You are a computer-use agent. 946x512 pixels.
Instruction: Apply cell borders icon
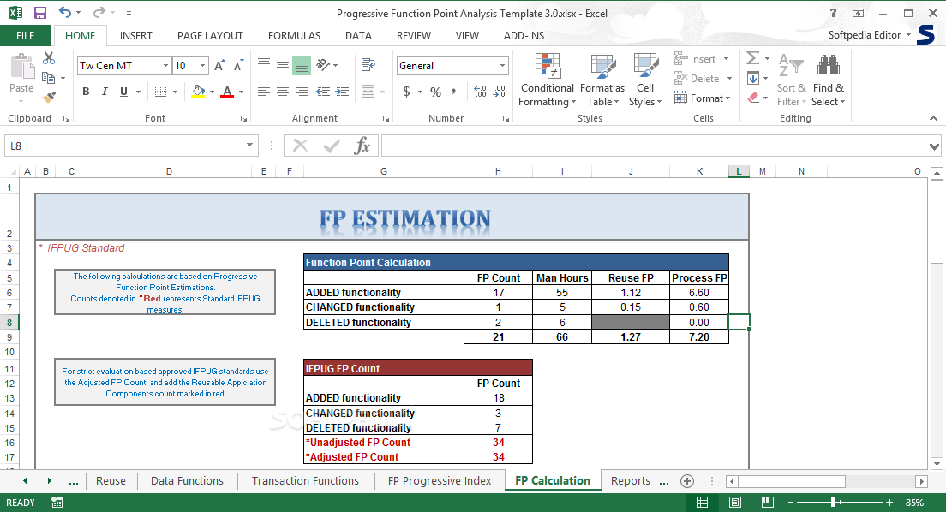pyautogui.click(x=160, y=92)
